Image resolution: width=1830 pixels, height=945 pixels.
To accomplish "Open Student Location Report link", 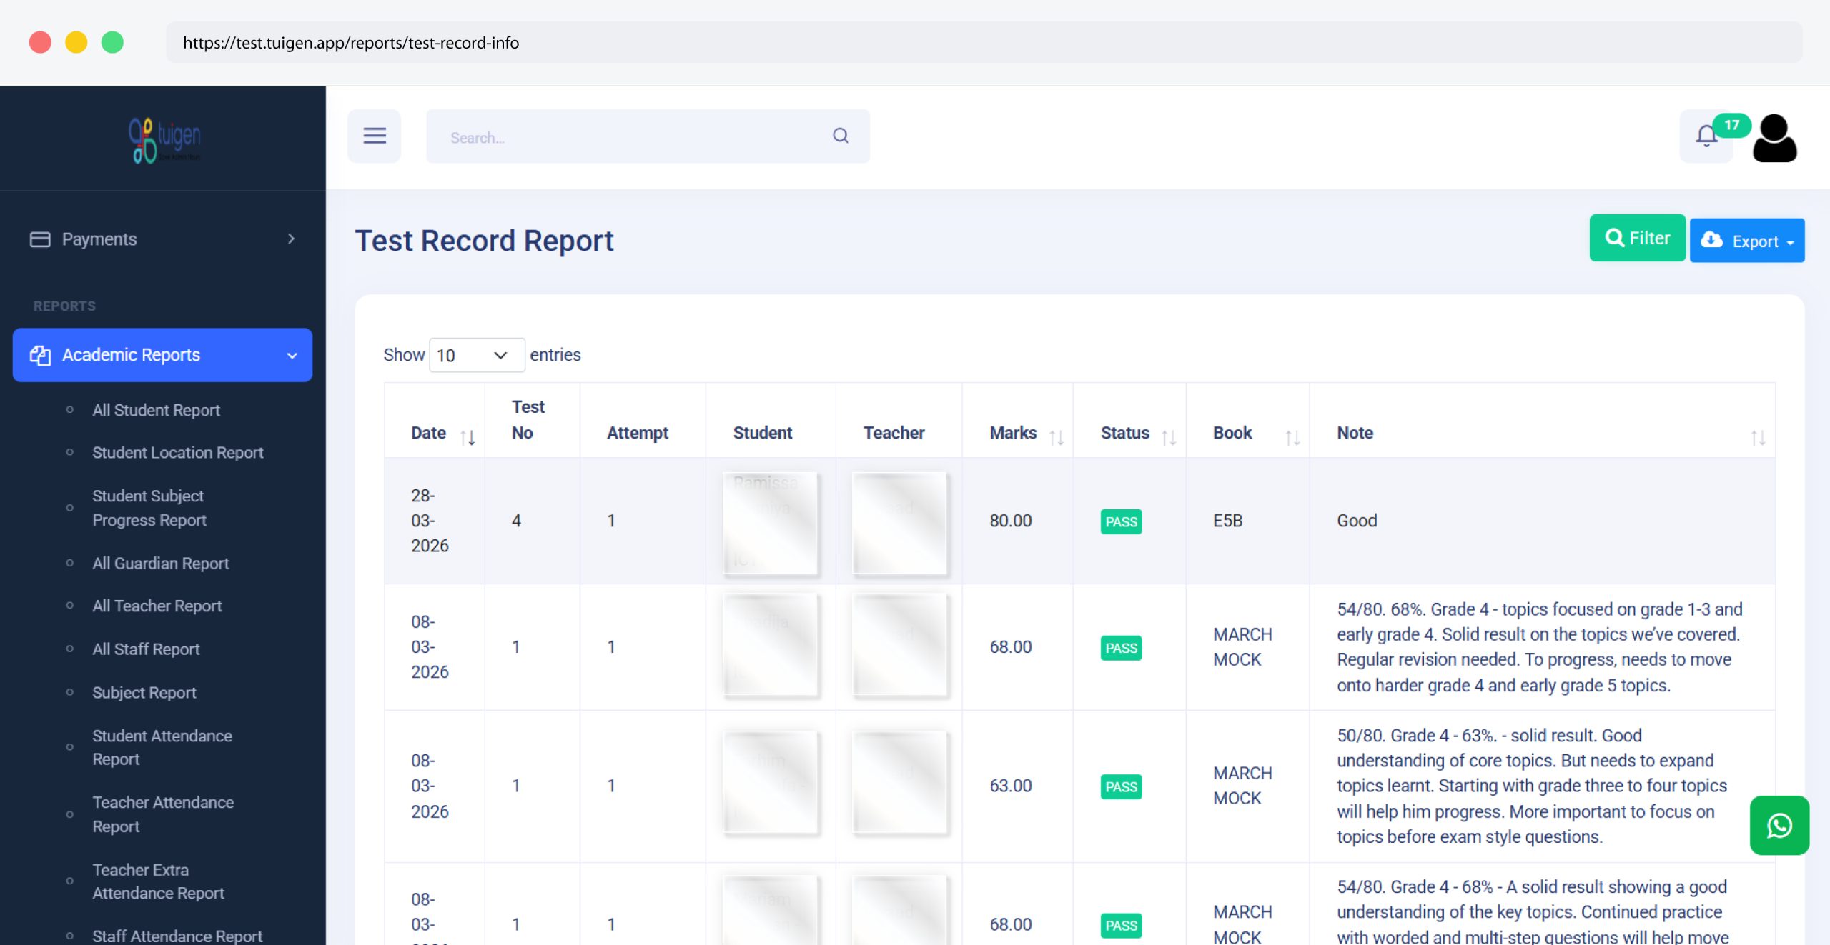I will [177, 452].
